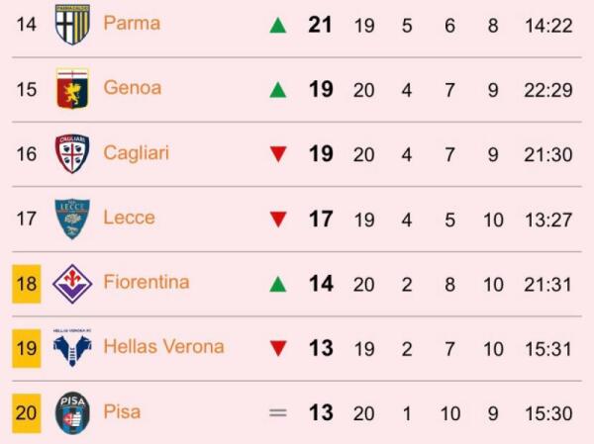Go to the Lecce team page
The image size is (594, 444).
129,218
